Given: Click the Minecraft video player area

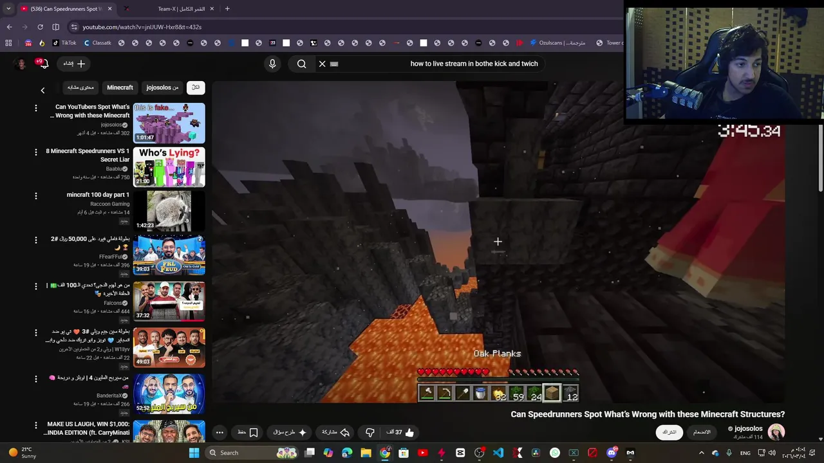Looking at the screenshot, I should point(498,242).
